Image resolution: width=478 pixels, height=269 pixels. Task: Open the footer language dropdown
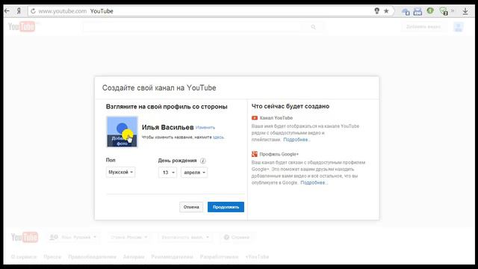[x=73, y=238]
